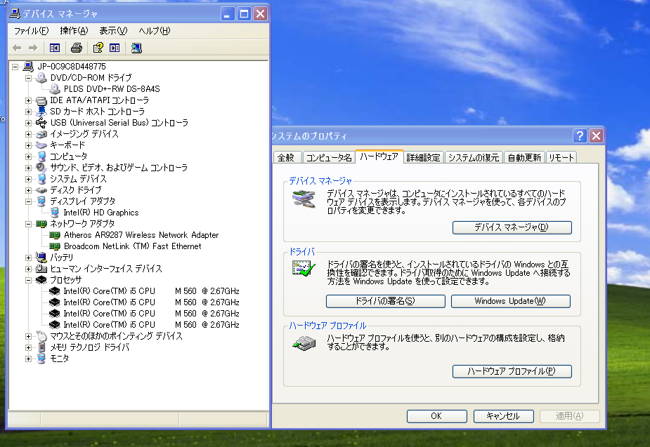The image size is (650, 447).
Task: Click the ハードウェア プロファイル(P) button
Action: point(512,371)
